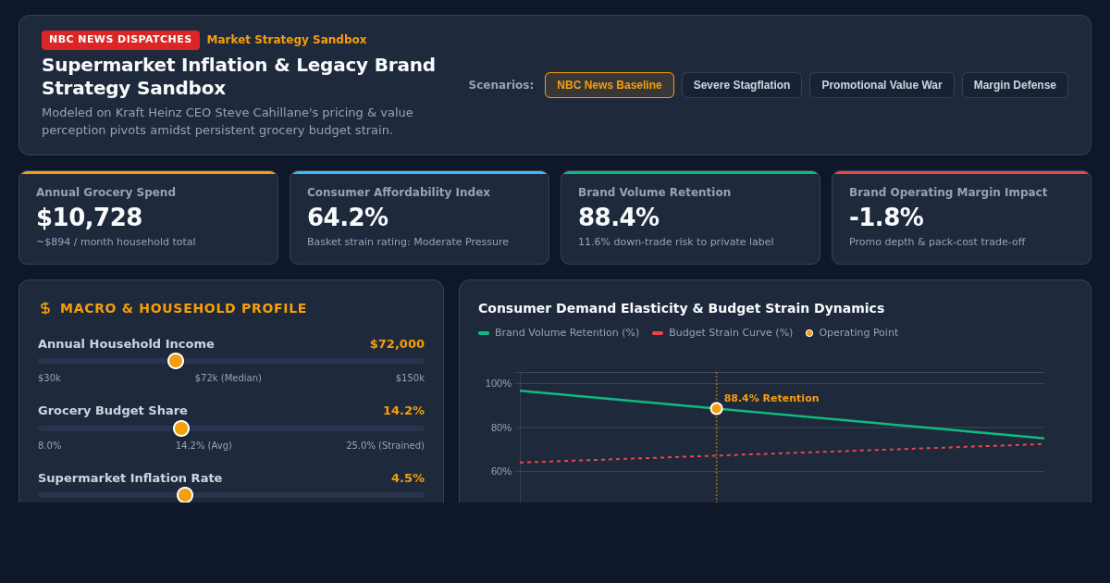
Task: Click the Brand Operating Margin Impact card
Action: tap(961, 217)
